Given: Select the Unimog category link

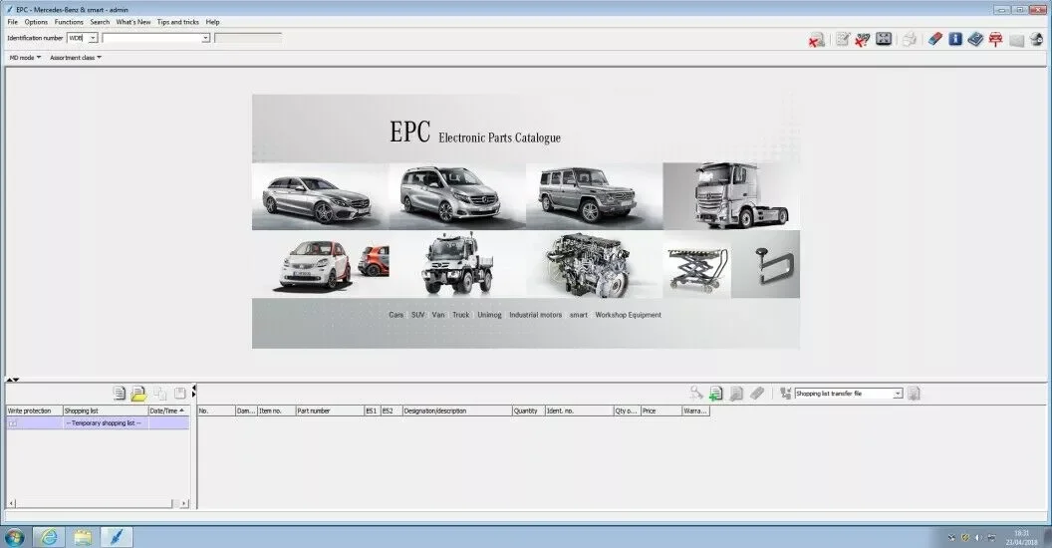Looking at the screenshot, I should click(x=490, y=315).
